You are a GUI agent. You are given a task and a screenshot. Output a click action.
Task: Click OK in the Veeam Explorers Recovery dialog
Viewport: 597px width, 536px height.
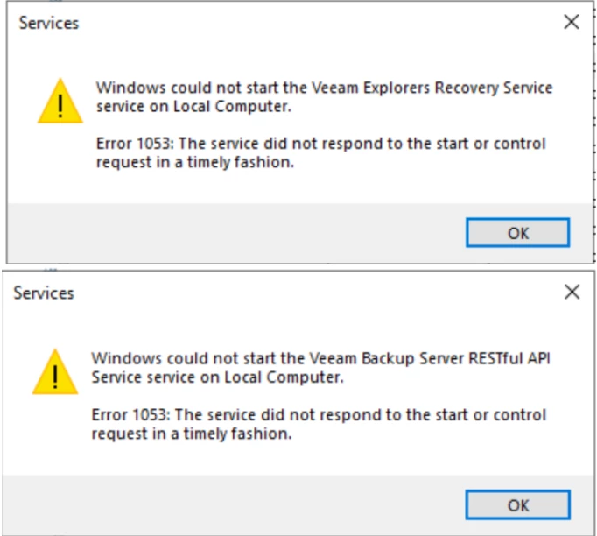coord(517,233)
